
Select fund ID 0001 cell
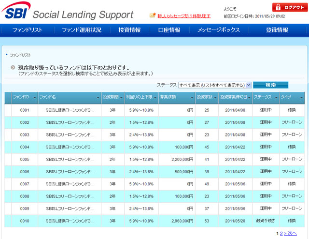tap(25, 110)
